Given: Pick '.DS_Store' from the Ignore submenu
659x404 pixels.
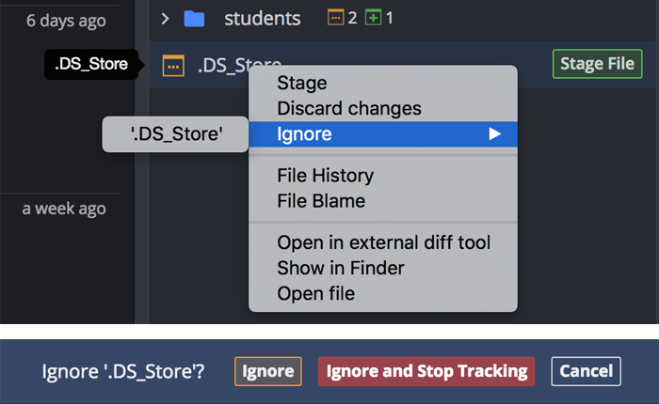Looking at the screenshot, I should pyautogui.click(x=176, y=134).
